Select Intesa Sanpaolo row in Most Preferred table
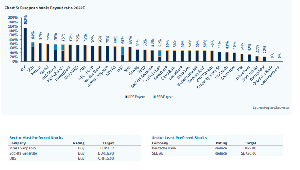Screen dimensions: 300x170 click(75, 148)
